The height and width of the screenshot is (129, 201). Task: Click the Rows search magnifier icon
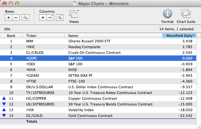coord(25,18)
